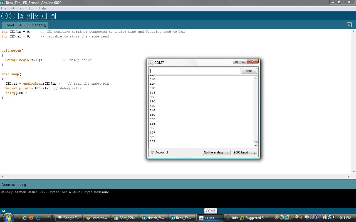356x222 pixels.
Task: Switch to sketch_fe... Arduino taskbar button
Action: point(154,218)
